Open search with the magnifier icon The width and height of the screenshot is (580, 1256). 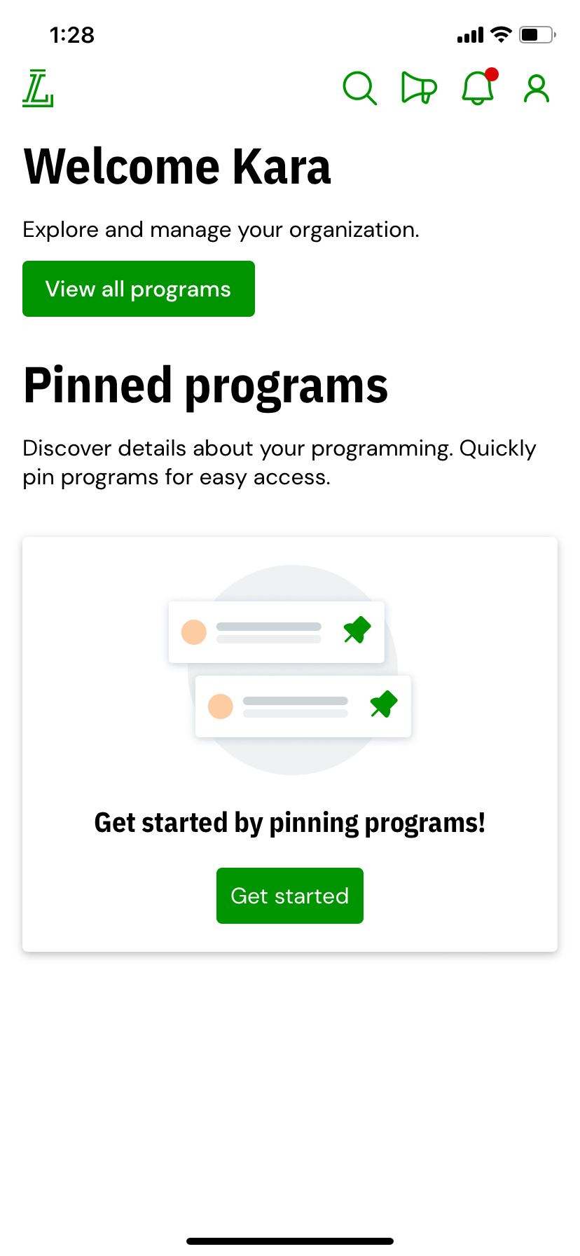(359, 89)
